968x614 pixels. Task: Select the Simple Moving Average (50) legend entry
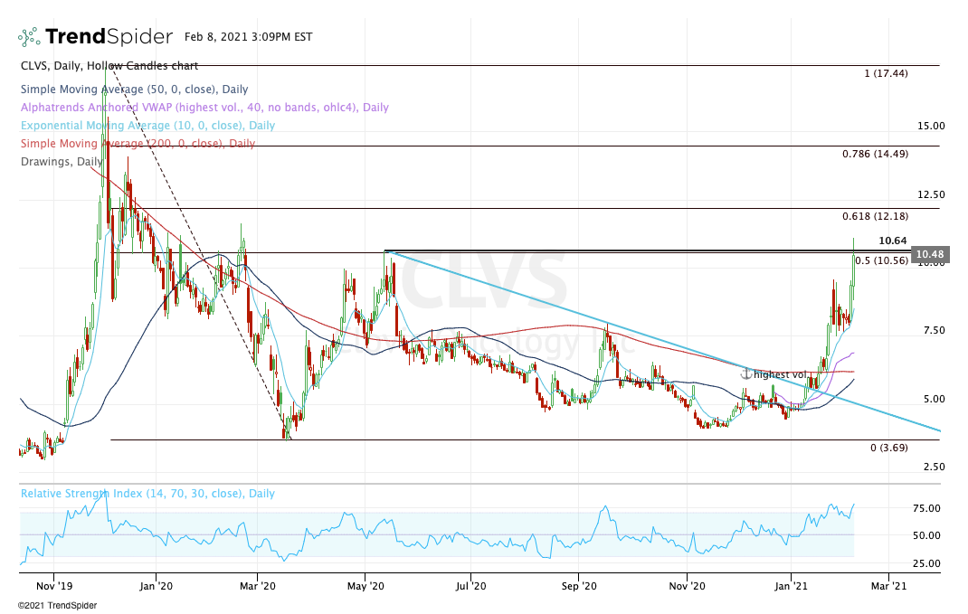pos(134,90)
